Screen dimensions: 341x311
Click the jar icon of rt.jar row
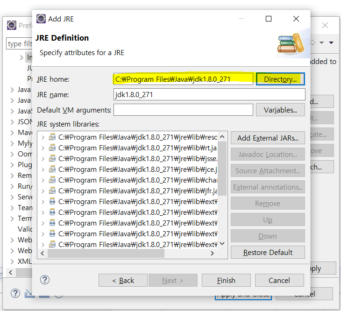point(52,148)
